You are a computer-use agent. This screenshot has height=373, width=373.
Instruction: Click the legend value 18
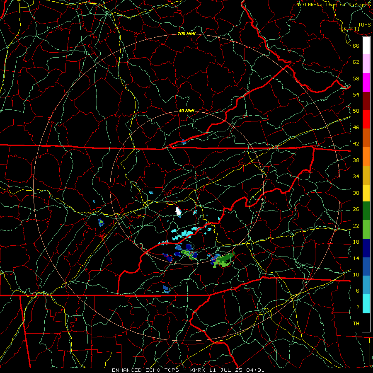point(356,242)
